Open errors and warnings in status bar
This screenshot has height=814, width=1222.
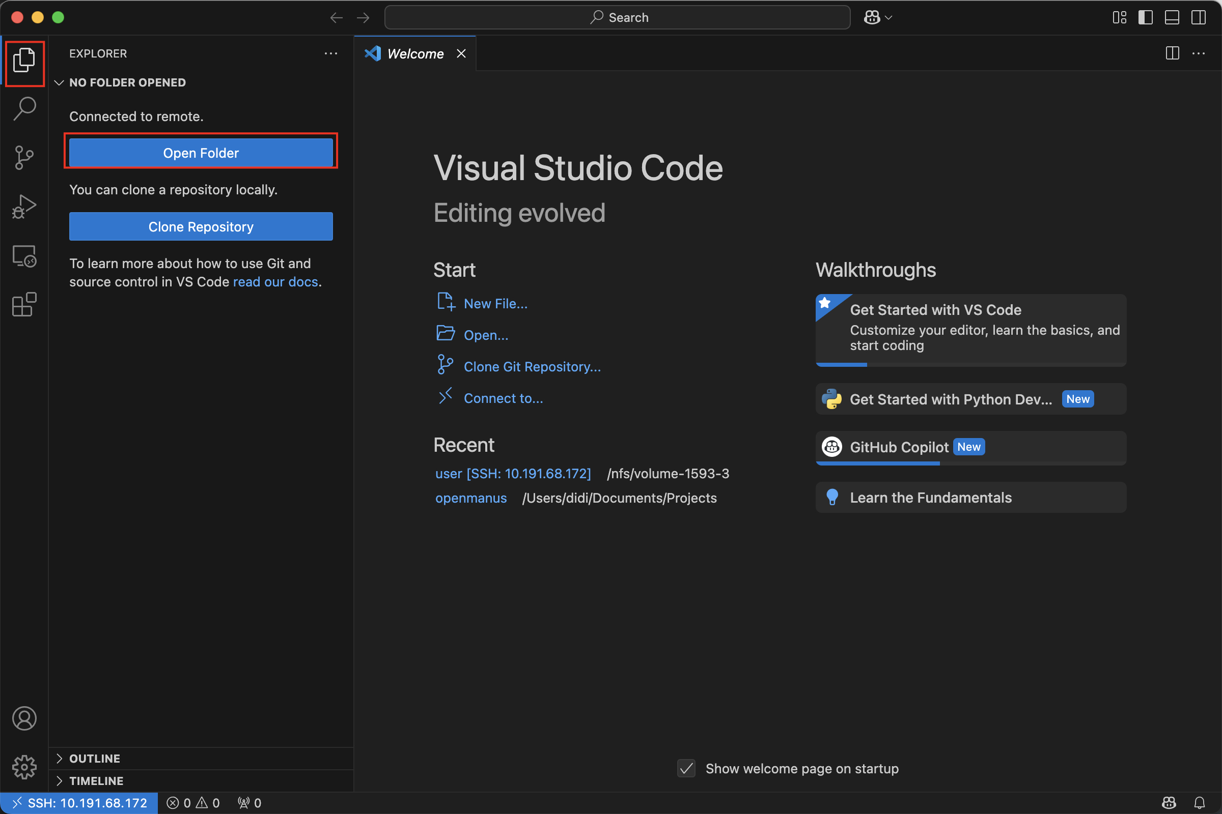[193, 803]
